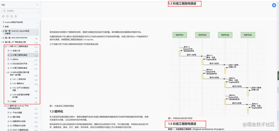Click the magnifier icon in bookmark search
The image size is (279, 131).
4,11
